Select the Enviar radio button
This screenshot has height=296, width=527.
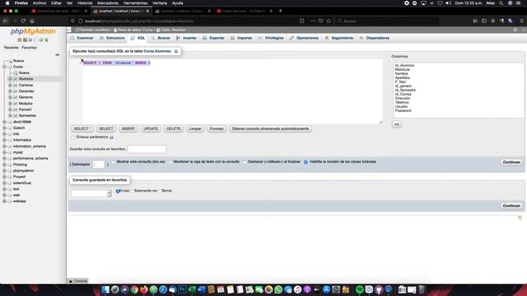(118, 191)
